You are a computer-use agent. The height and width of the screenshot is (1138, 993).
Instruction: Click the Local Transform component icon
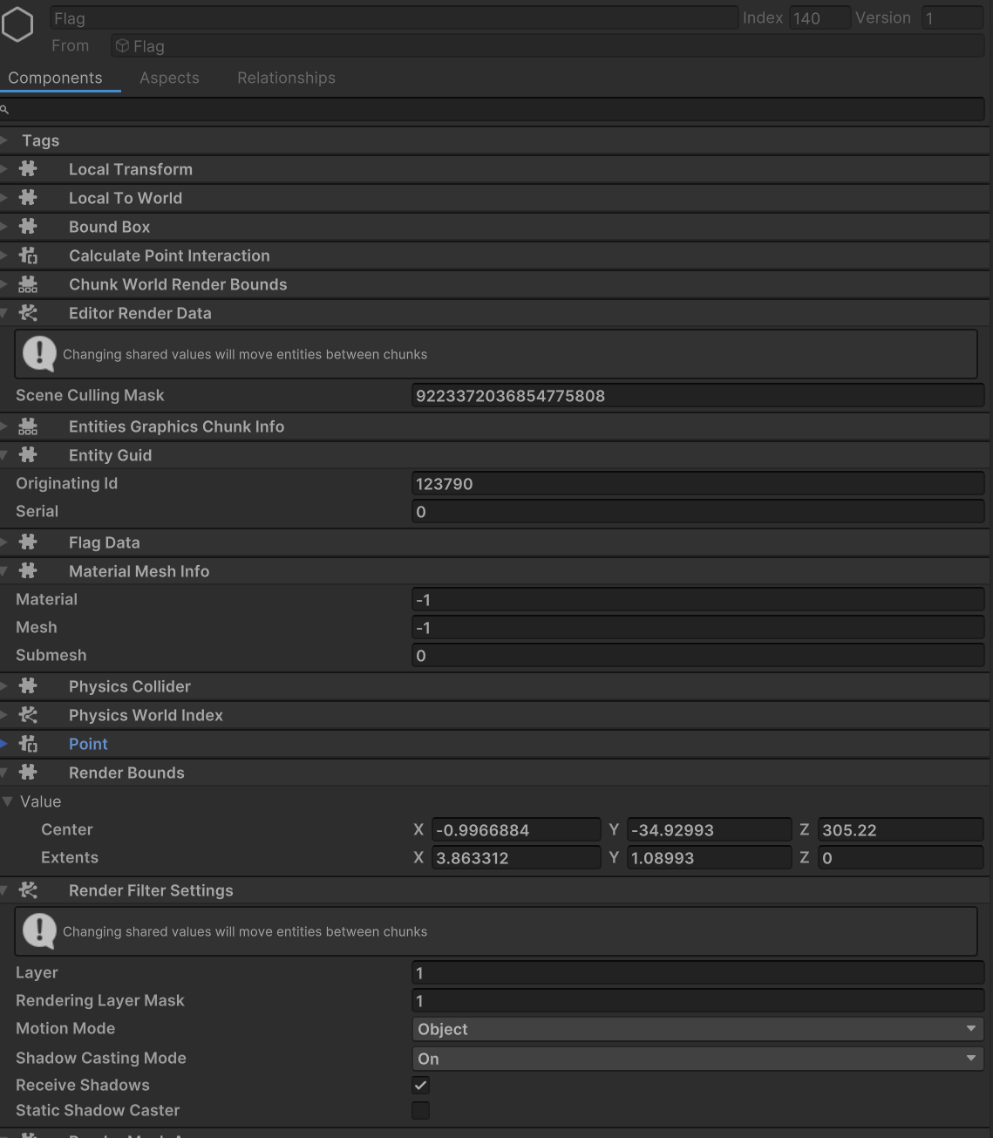pyautogui.click(x=27, y=168)
